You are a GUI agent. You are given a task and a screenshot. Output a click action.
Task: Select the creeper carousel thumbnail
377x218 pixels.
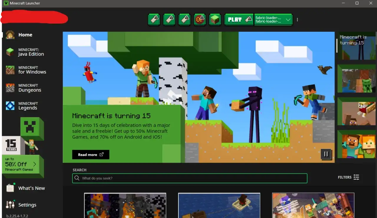point(356,79)
